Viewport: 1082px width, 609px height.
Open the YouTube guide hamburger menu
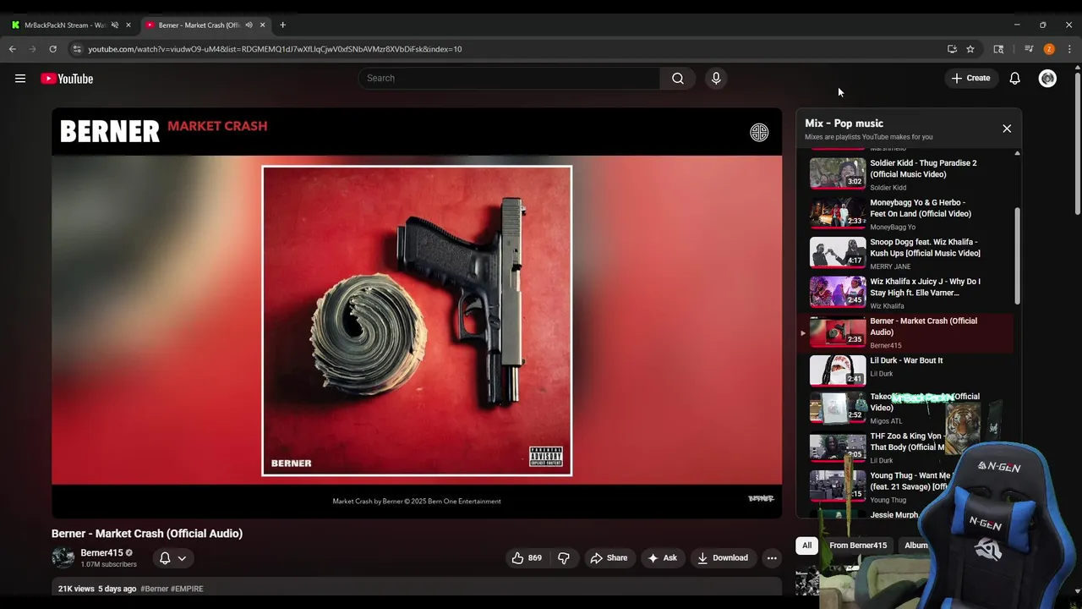coord(20,79)
